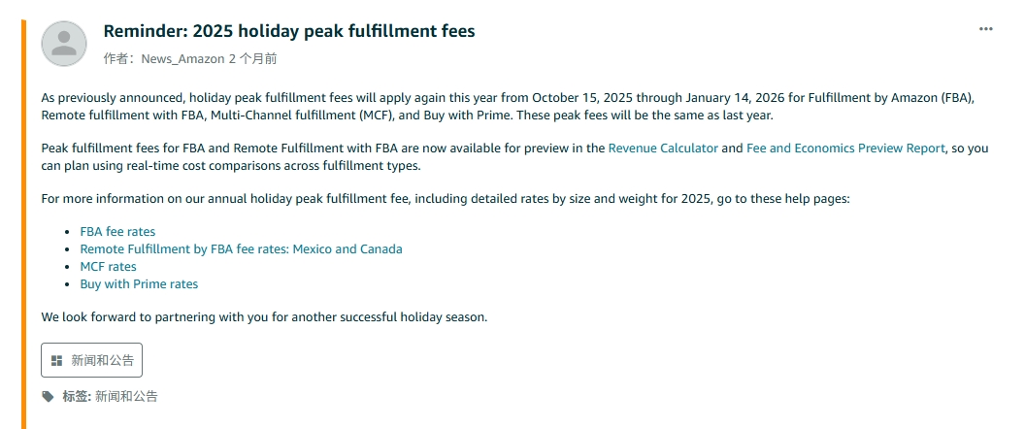1025x429 pixels.
Task: Open the Revenue Calculator link
Action: [663, 148]
